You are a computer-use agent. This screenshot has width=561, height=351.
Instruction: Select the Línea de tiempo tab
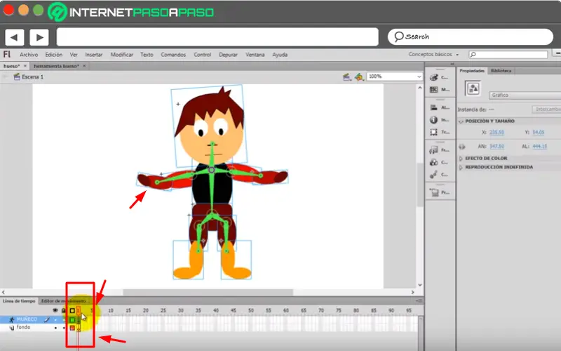click(19, 301)
